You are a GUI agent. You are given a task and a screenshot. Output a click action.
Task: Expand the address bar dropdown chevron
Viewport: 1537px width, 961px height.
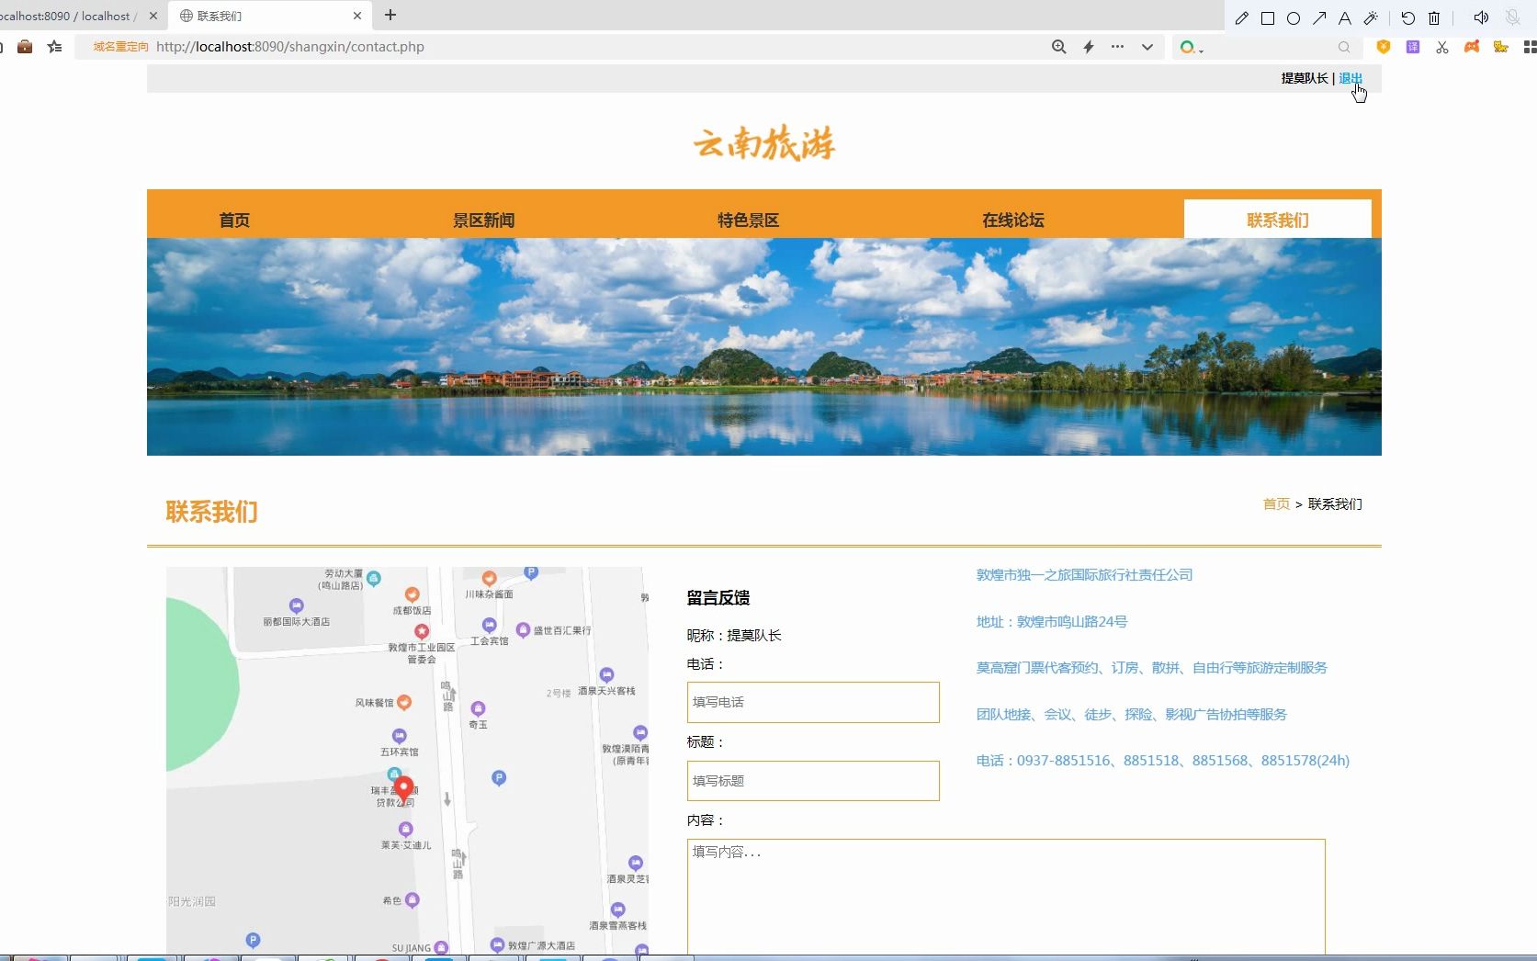(1147, 47)
